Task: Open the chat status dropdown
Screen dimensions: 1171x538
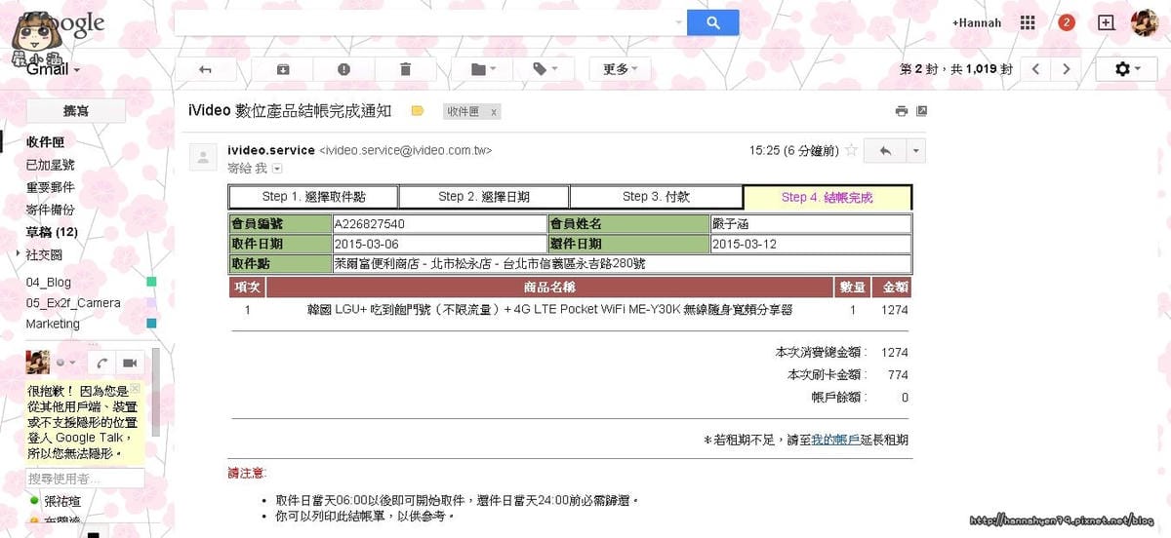Action: coord(66,363)
